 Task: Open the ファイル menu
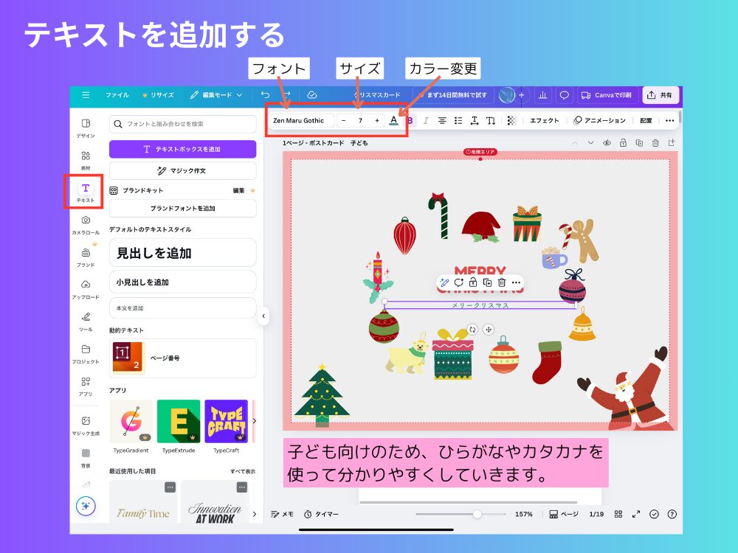(120, 95)
